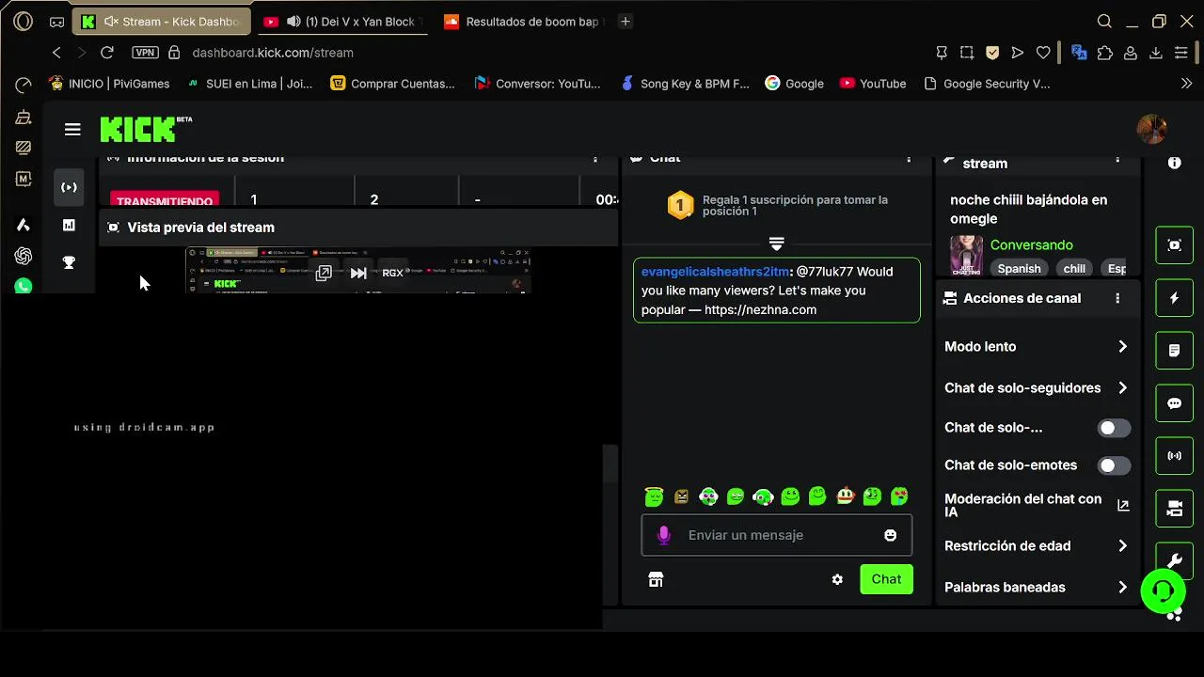Switch to Stream - Kick Dashboard tab
This screenshot has width=1204, height=677.
(162, 21)
